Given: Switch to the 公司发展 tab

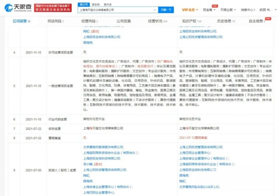Looking at the screenshot, I should click(124, 21).
